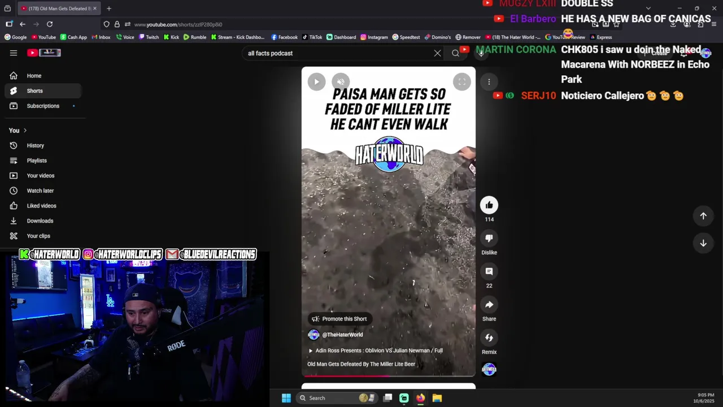Viewport: 723px width, 407px height.
Task: Go to Home in YouTube sidebar
Action: tap(43, 76)
